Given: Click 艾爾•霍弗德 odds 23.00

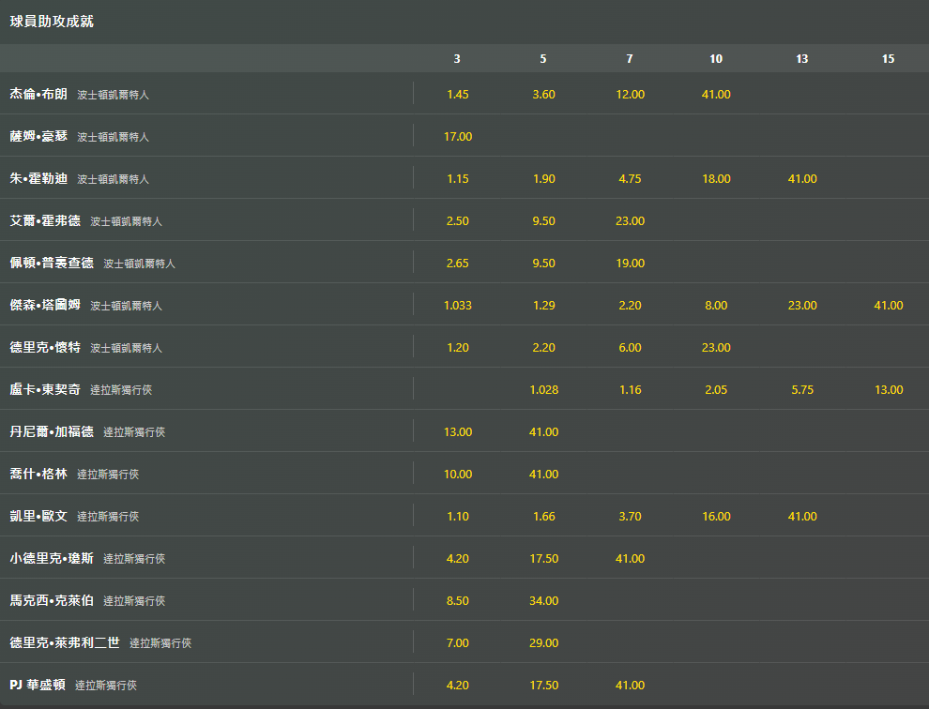Looking at the screenshot, I should [x=630, y=221].
